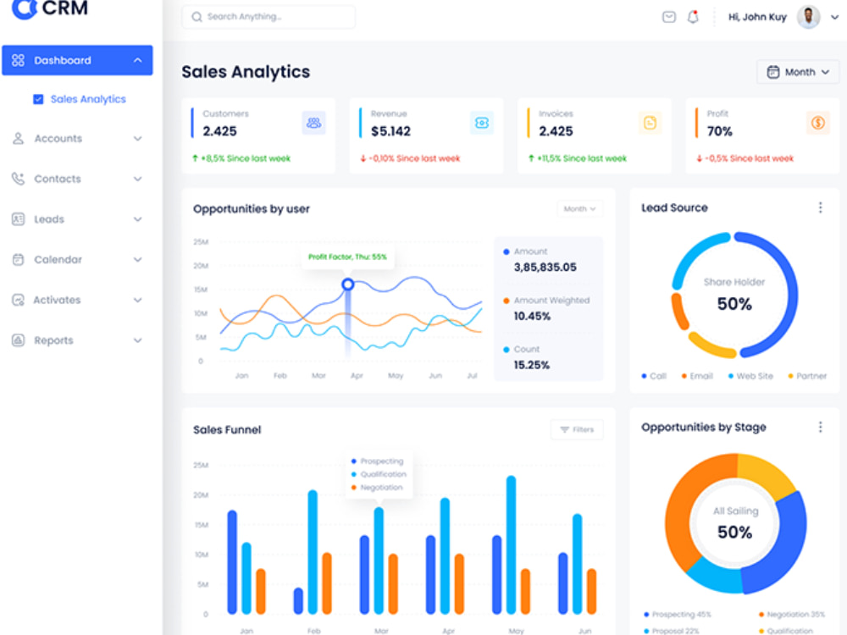Viewport: 847px width, 635px height.
Task: Open the Accounts menu item
Action: [x=77, y=139]
